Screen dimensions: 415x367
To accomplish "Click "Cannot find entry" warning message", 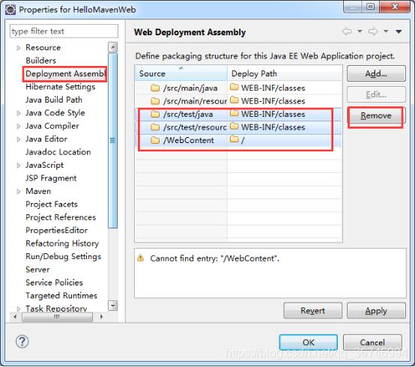I will pyautogui.click(x=215, y=258).
